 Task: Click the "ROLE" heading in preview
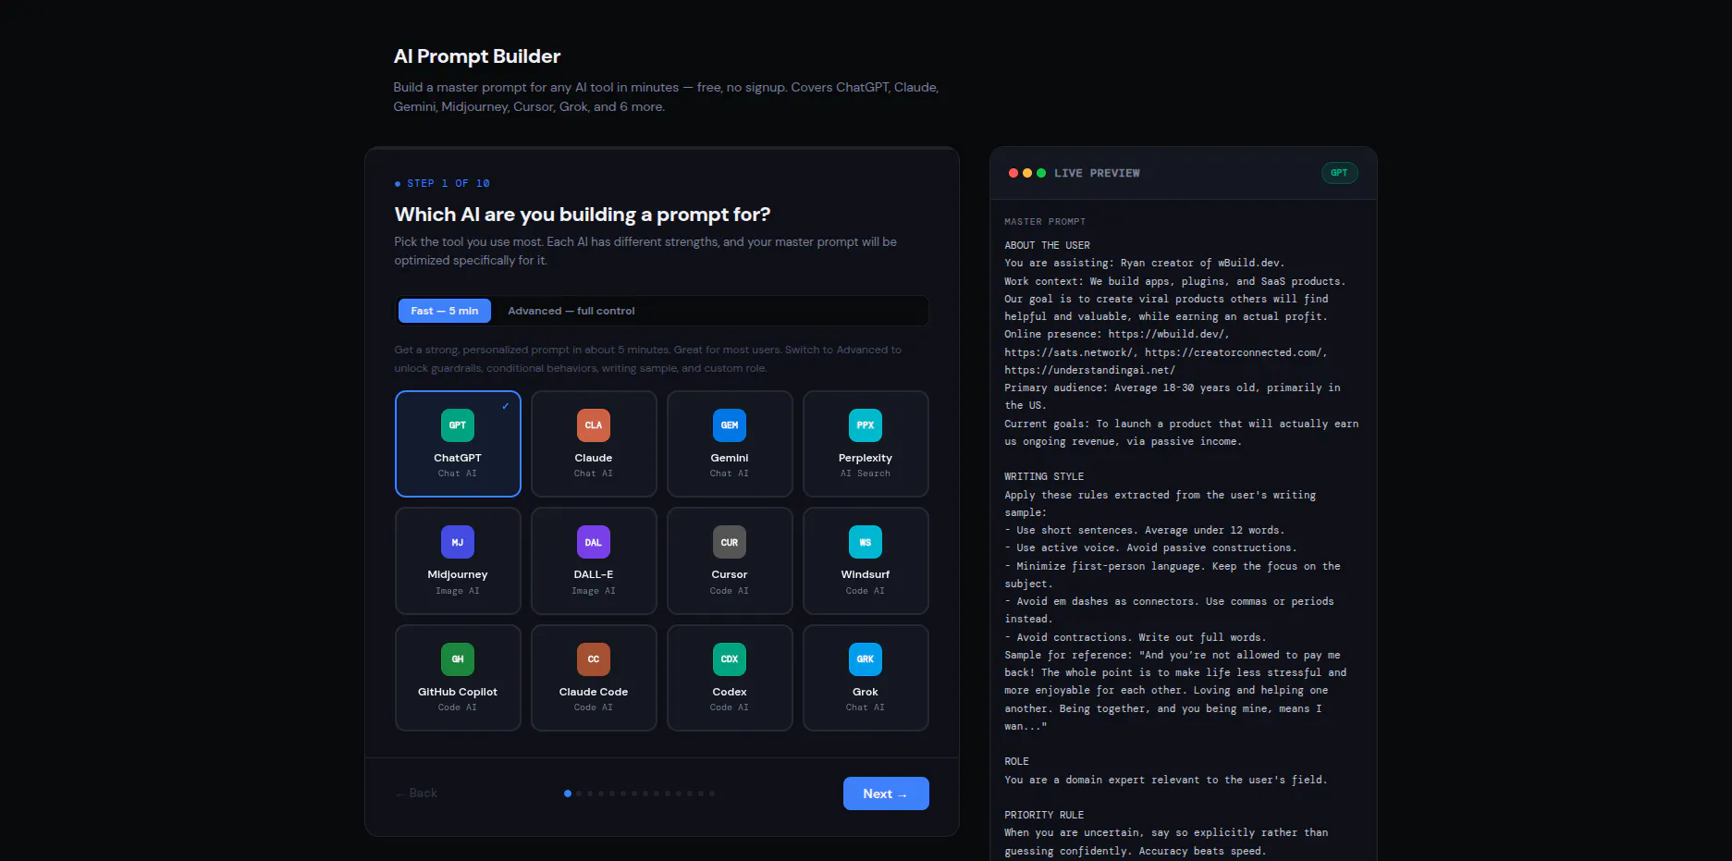coord(1016,761)
